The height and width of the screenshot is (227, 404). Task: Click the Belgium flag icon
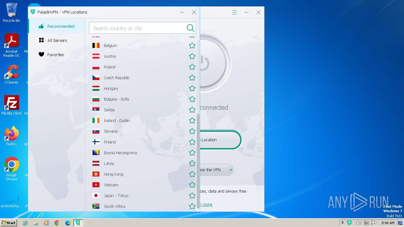tap(96, 45)
